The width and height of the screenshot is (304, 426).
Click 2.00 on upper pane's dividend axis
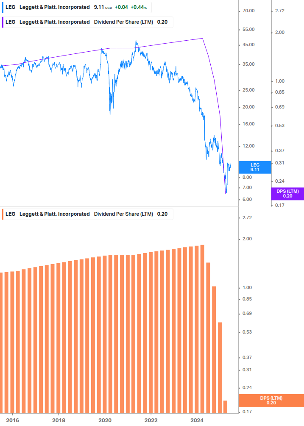[279, 32]
